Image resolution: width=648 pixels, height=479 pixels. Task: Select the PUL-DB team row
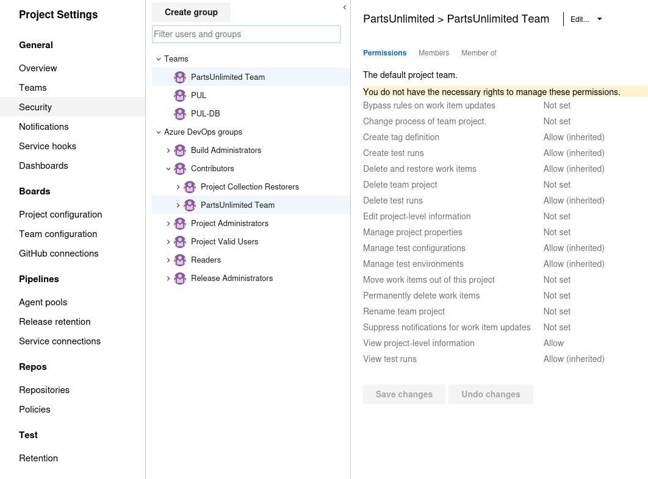tap(251, 113)
